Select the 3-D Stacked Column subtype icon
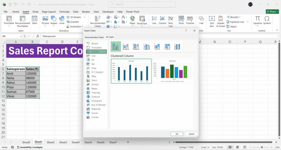Screen dimensions: 281x150 tap(157, 47)
